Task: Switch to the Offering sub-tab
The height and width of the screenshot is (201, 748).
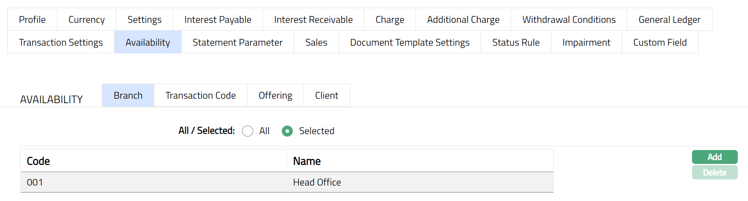Action: 275,95
